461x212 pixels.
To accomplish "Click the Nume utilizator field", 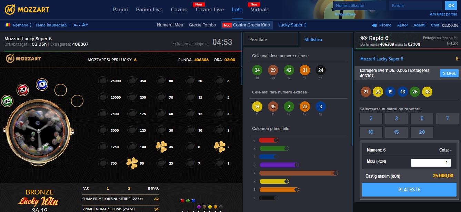I will pyautogui.click(x=360, y=5).
